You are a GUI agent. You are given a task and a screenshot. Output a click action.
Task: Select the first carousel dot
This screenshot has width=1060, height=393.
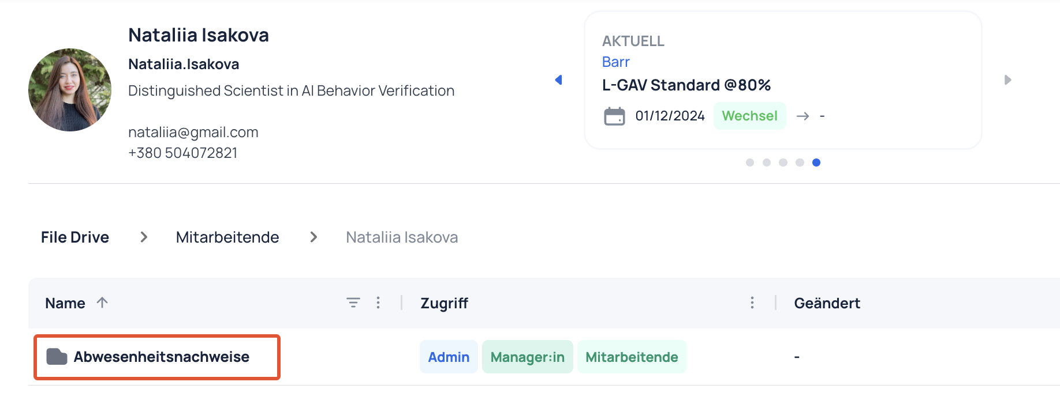[x=750, y=163]
